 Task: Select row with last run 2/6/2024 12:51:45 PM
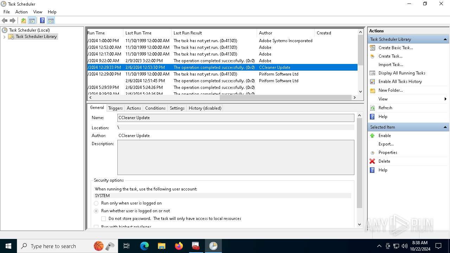[x=222, y=81]
